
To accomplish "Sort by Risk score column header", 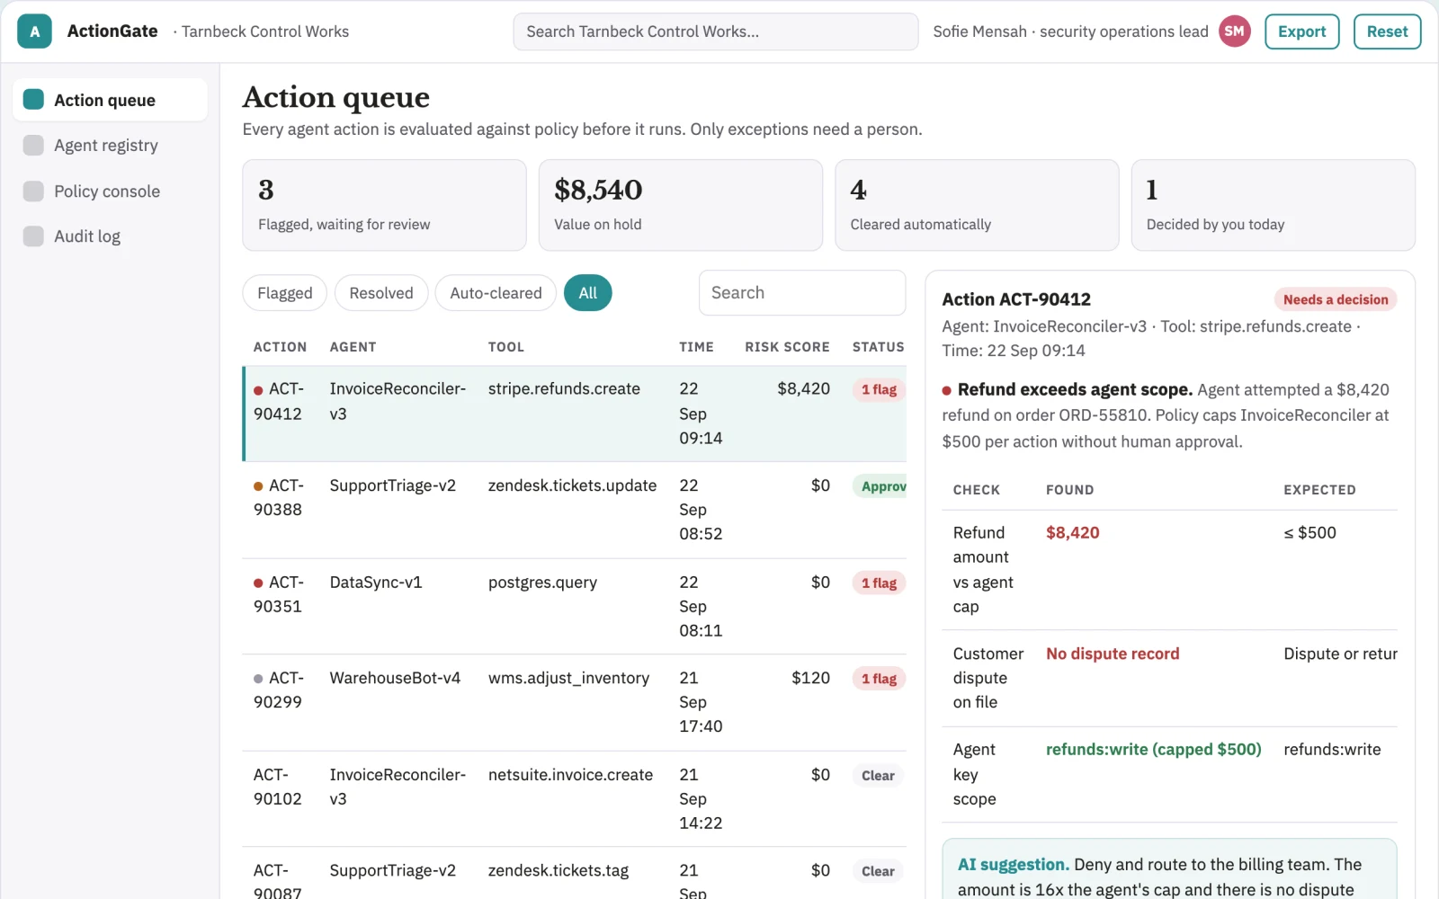I will [787, 347].
